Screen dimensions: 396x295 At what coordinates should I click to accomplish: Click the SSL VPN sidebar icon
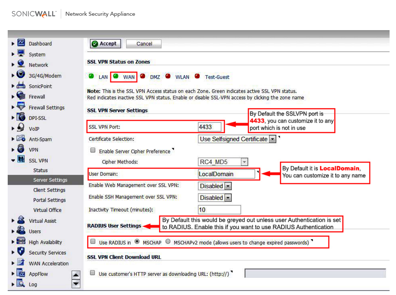pos(21,160)
